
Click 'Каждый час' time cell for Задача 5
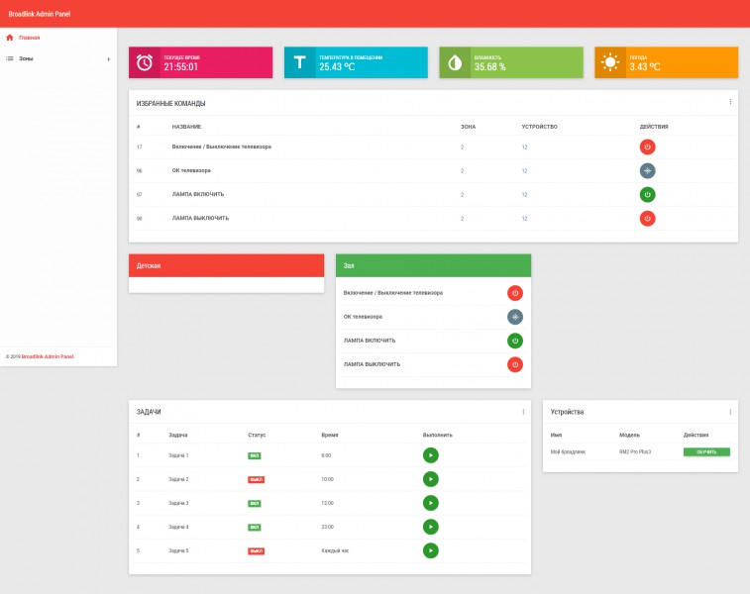click(x=335, y=551)
